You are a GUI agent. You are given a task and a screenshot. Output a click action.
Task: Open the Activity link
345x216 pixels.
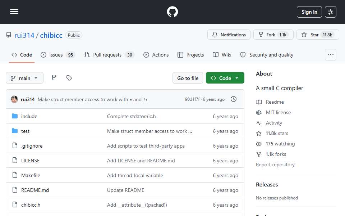tap(274, 123)
